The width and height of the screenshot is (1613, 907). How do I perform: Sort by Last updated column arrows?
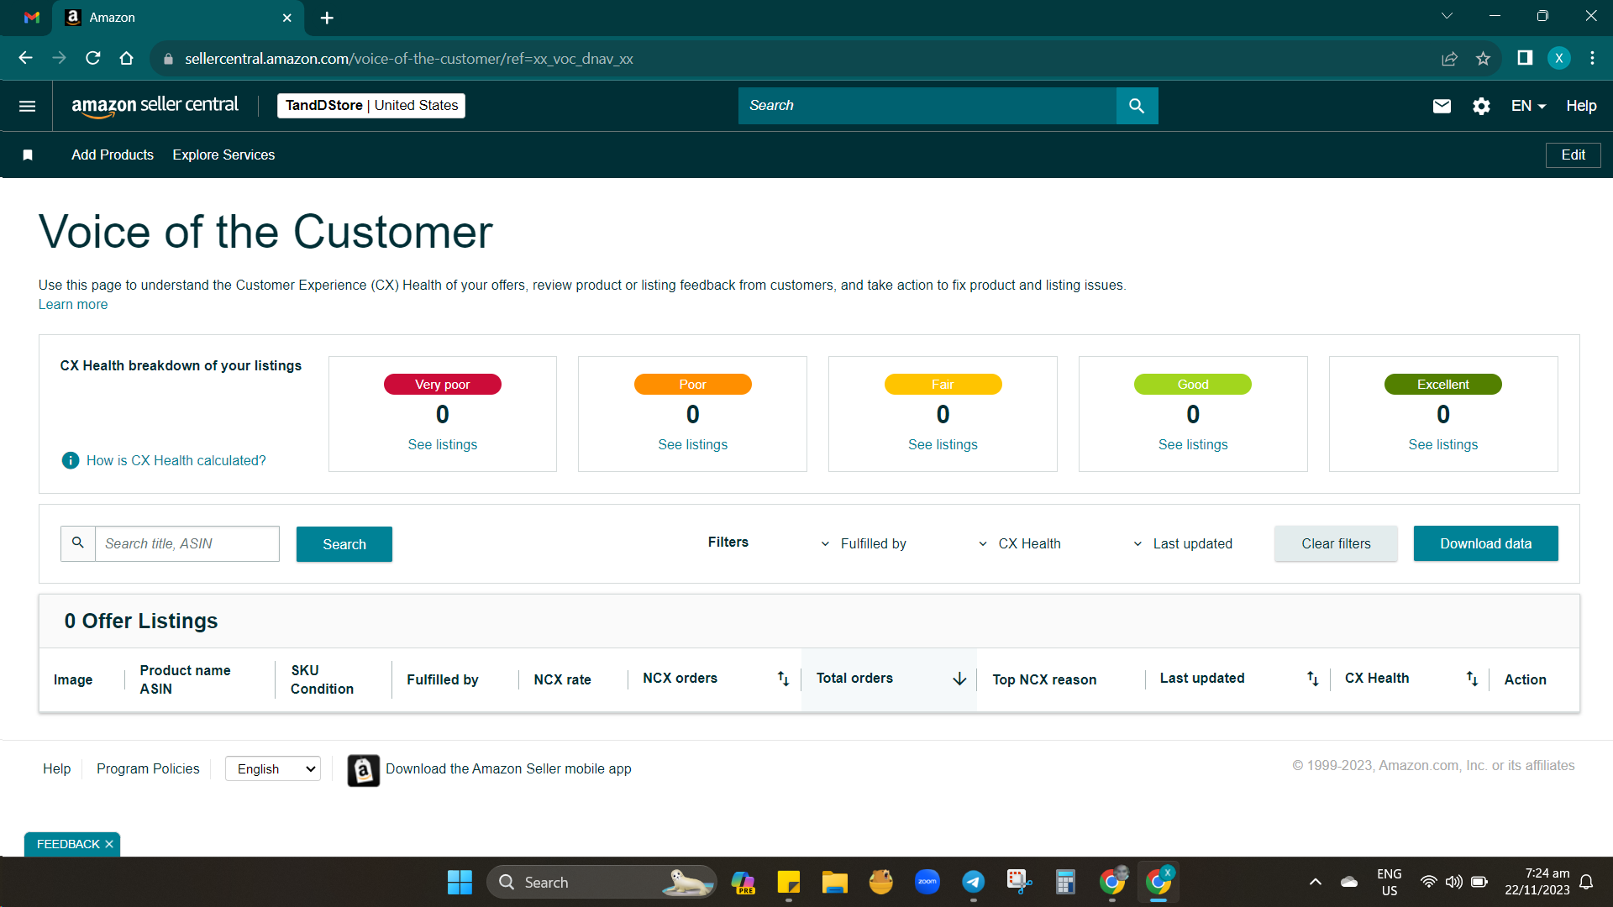pyautogui.click(x=1312, y=679)
